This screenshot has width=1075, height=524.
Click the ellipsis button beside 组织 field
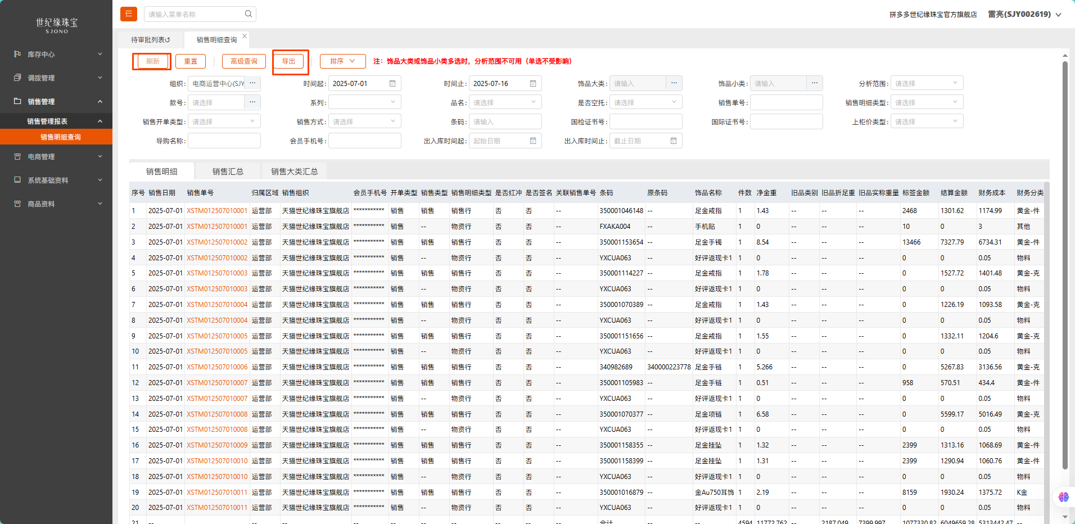coord(252,84)
